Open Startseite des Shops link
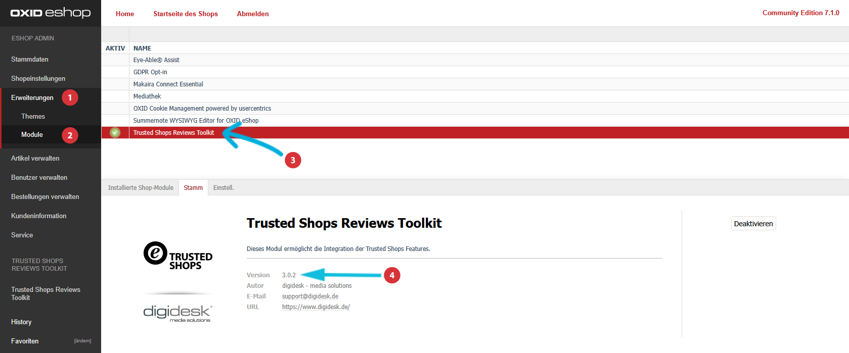849x353 pixels. click(x=186, y=14)
